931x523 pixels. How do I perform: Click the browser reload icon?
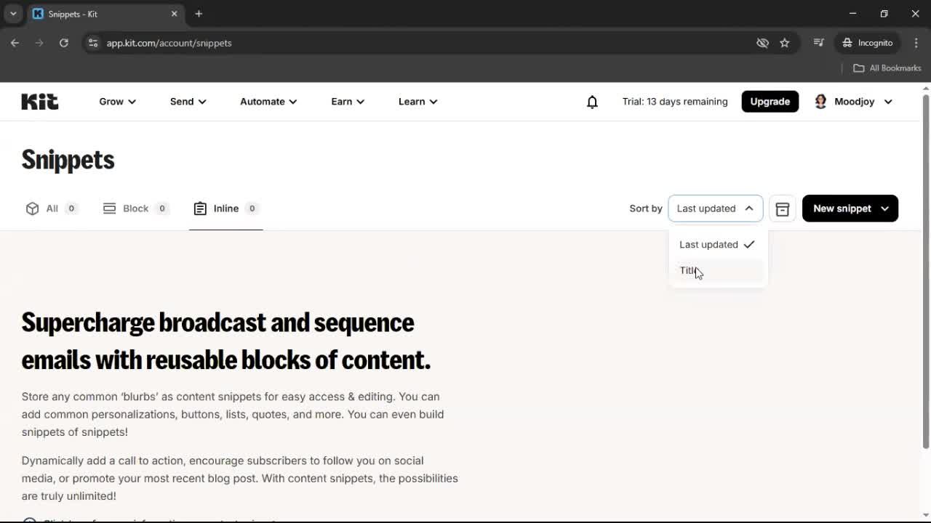[x=64, y=43]
